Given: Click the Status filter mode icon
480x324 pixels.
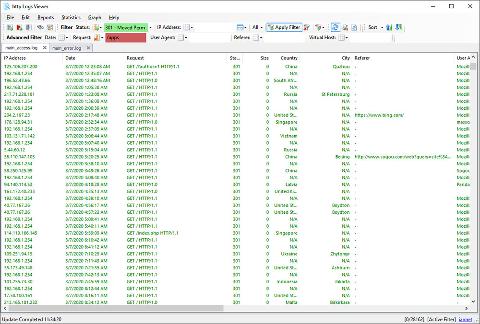Looking at the screenshot, I should (95, 27).
